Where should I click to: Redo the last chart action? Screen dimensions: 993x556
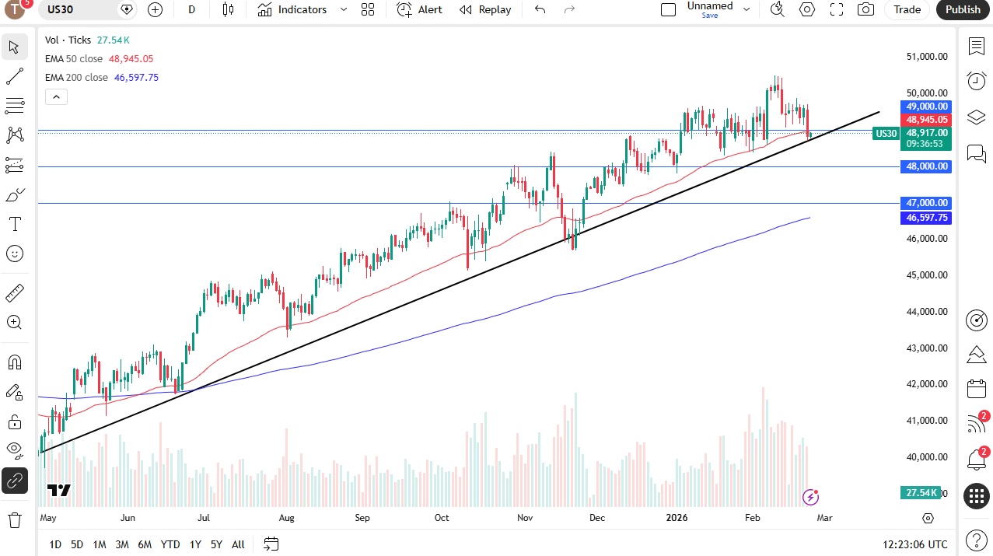coord(569,9)
